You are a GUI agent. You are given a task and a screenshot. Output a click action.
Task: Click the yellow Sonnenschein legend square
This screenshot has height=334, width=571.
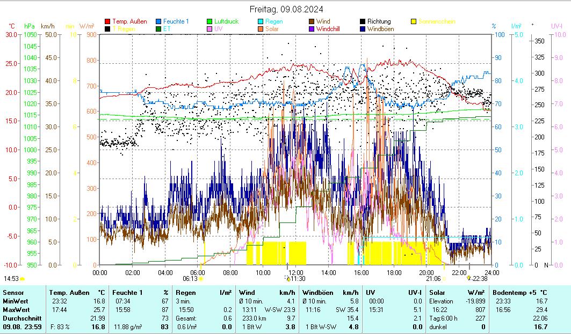pos(414,21)
